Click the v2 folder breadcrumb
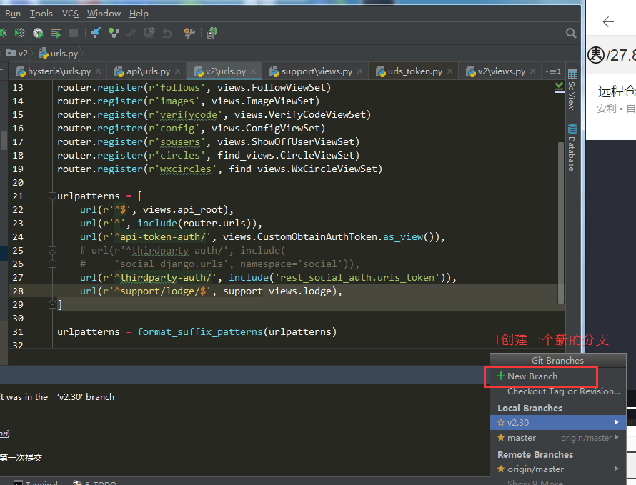 17,53
